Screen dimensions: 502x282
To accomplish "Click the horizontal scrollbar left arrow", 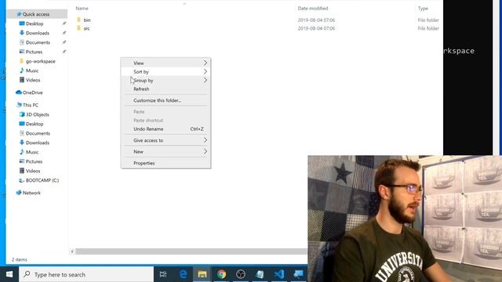I will [72, 251].
